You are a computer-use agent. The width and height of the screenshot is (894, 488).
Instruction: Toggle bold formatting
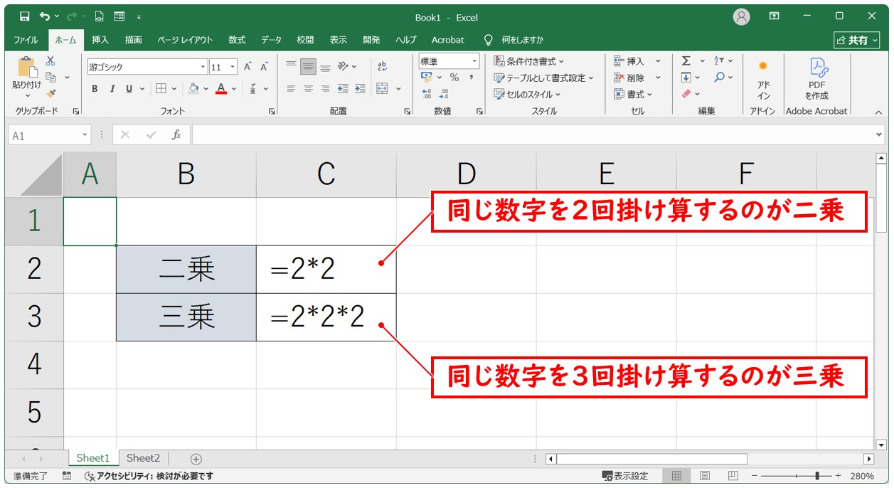coord(95,89)
